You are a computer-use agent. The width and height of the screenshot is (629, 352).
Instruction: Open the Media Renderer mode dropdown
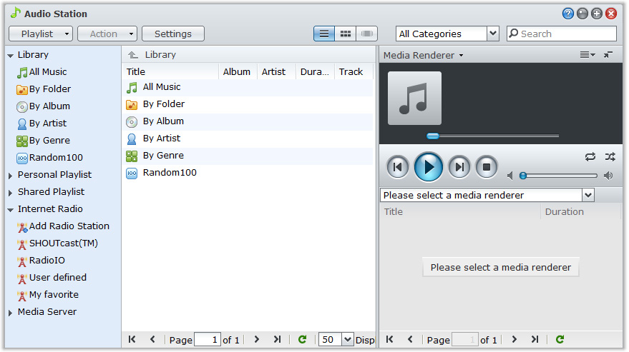[423, 55]
